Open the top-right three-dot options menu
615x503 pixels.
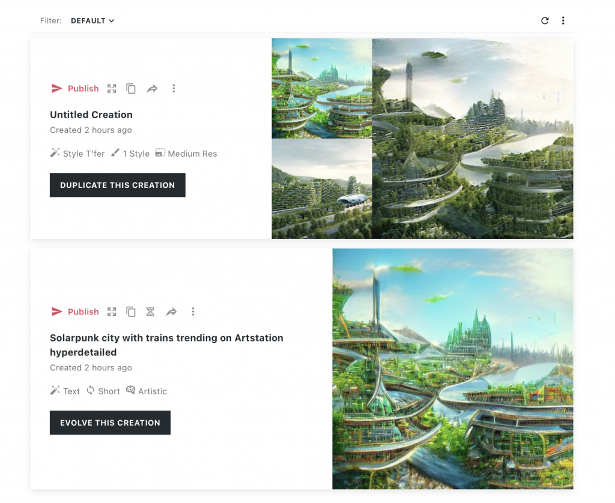563,21
